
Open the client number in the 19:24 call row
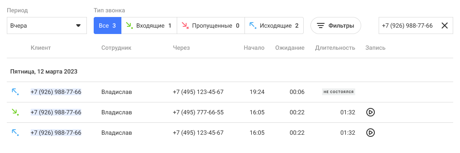56,92
